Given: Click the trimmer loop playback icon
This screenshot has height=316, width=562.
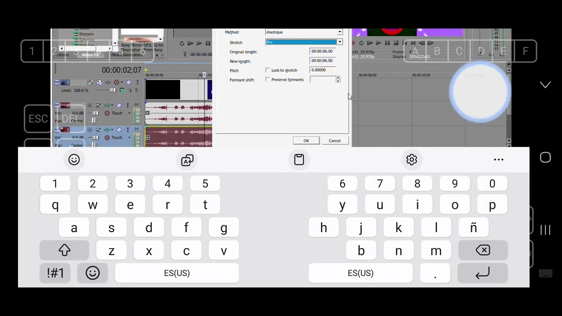Looking at the screenshot, I should pyautogui.click(x=182, y=43).
